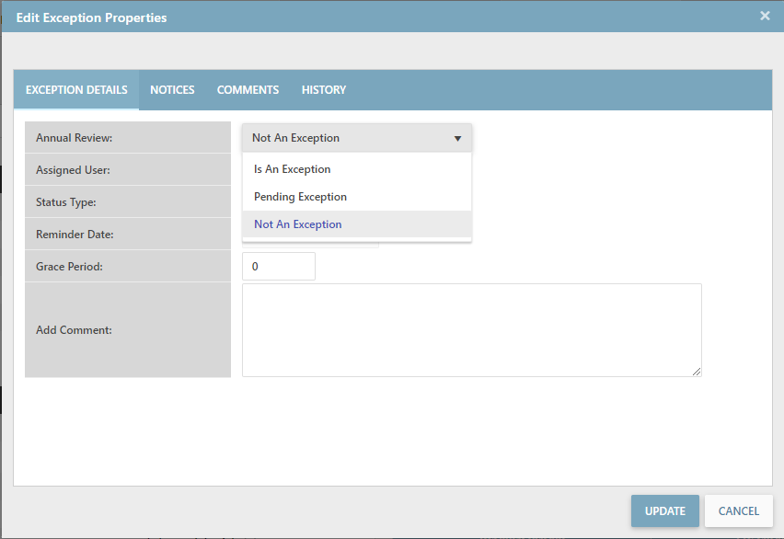Select 'Is An Exception' from the list
This screenshot has height=539, width=784.
point(293,169)
